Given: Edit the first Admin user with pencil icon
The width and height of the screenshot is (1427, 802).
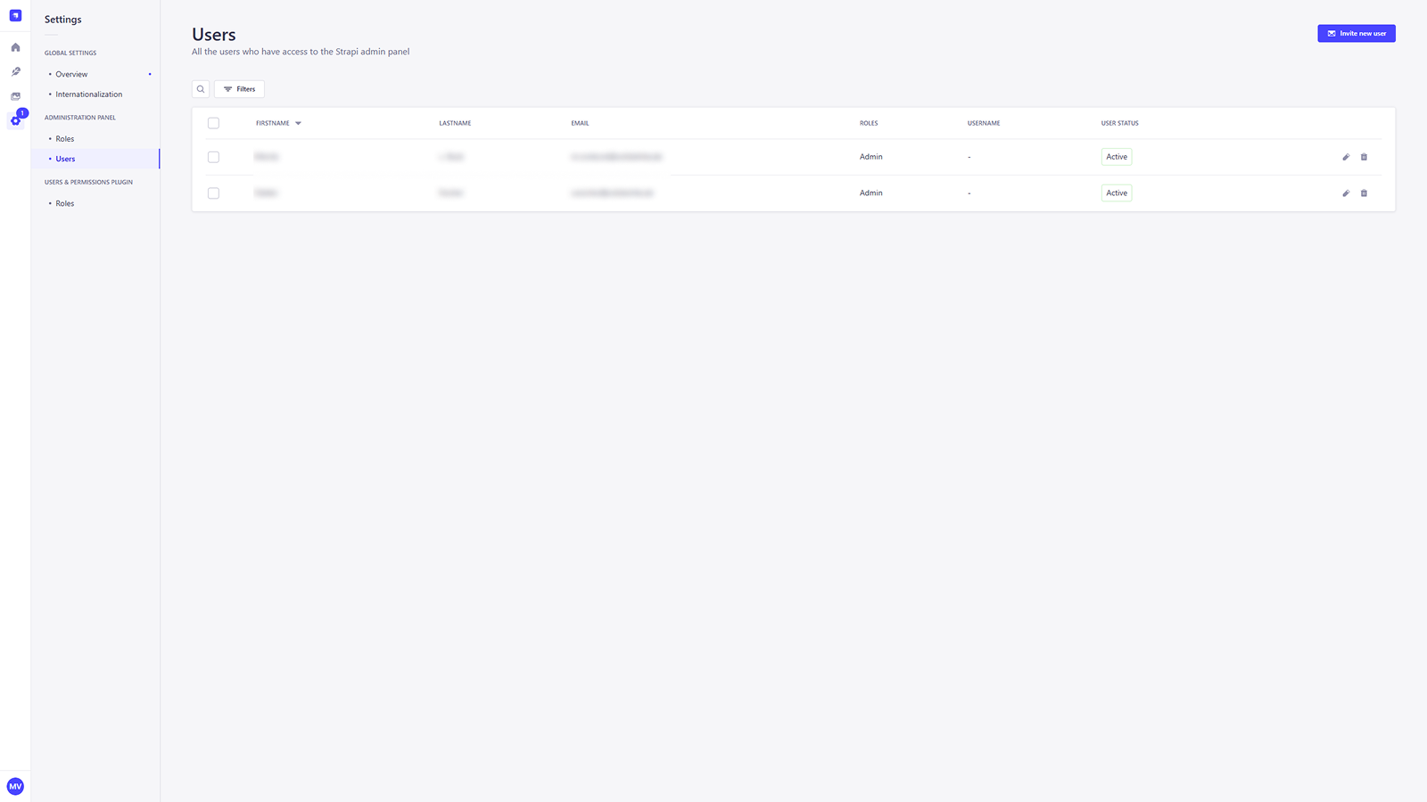Looking at the screenshot, I should click(1346, 156).
